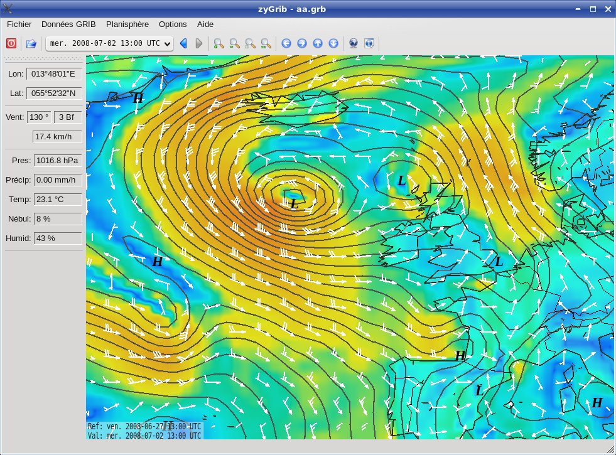The image size is (616, 455).
Task: Click the Temp value field 23.1 °C
Action: pos(57,200)
